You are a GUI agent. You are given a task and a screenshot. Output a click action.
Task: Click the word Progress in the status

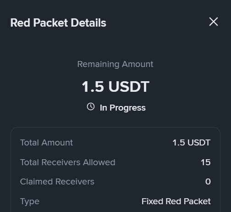point(127,108)
